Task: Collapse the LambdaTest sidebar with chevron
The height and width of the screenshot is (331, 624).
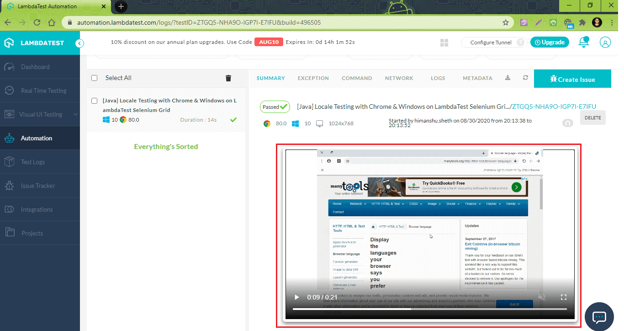Action: coord(79,43)
